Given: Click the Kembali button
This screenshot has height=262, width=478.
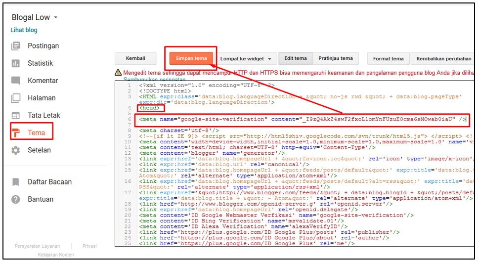Looking at the screenshot, I should [135, 58].
